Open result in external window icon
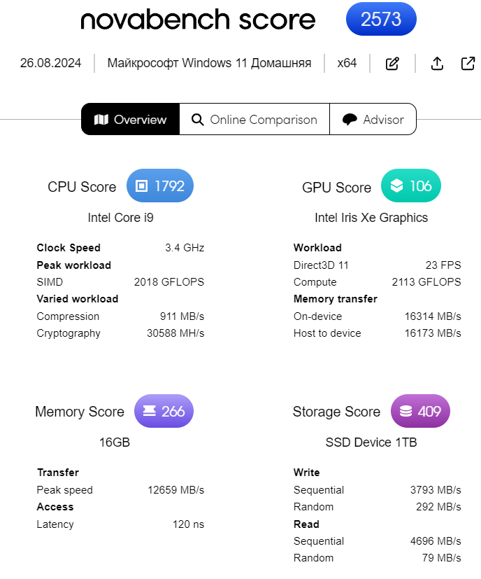Image resolution: width=481 pixels, height=579 pixels. (468, 64)
